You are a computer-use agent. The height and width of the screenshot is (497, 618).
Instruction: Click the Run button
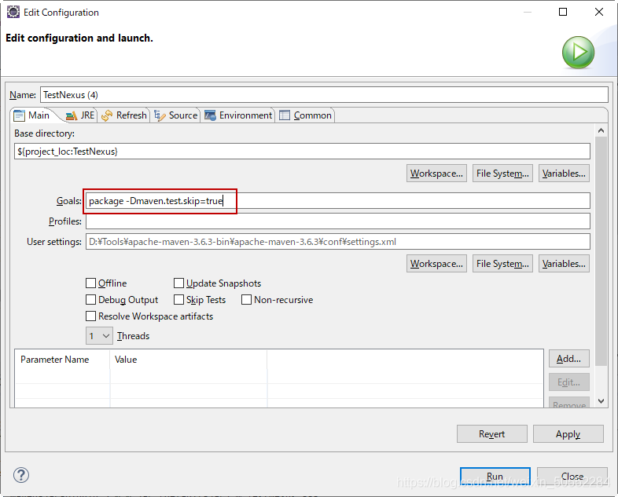495,476
